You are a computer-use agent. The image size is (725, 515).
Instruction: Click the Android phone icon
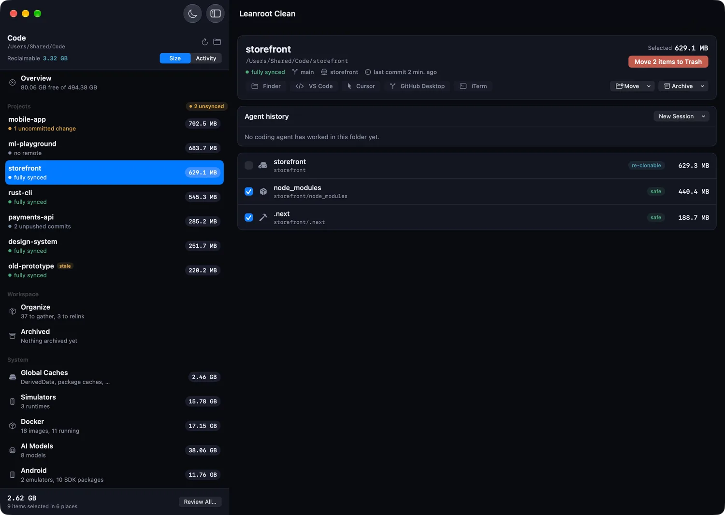(x=13, y=475)
